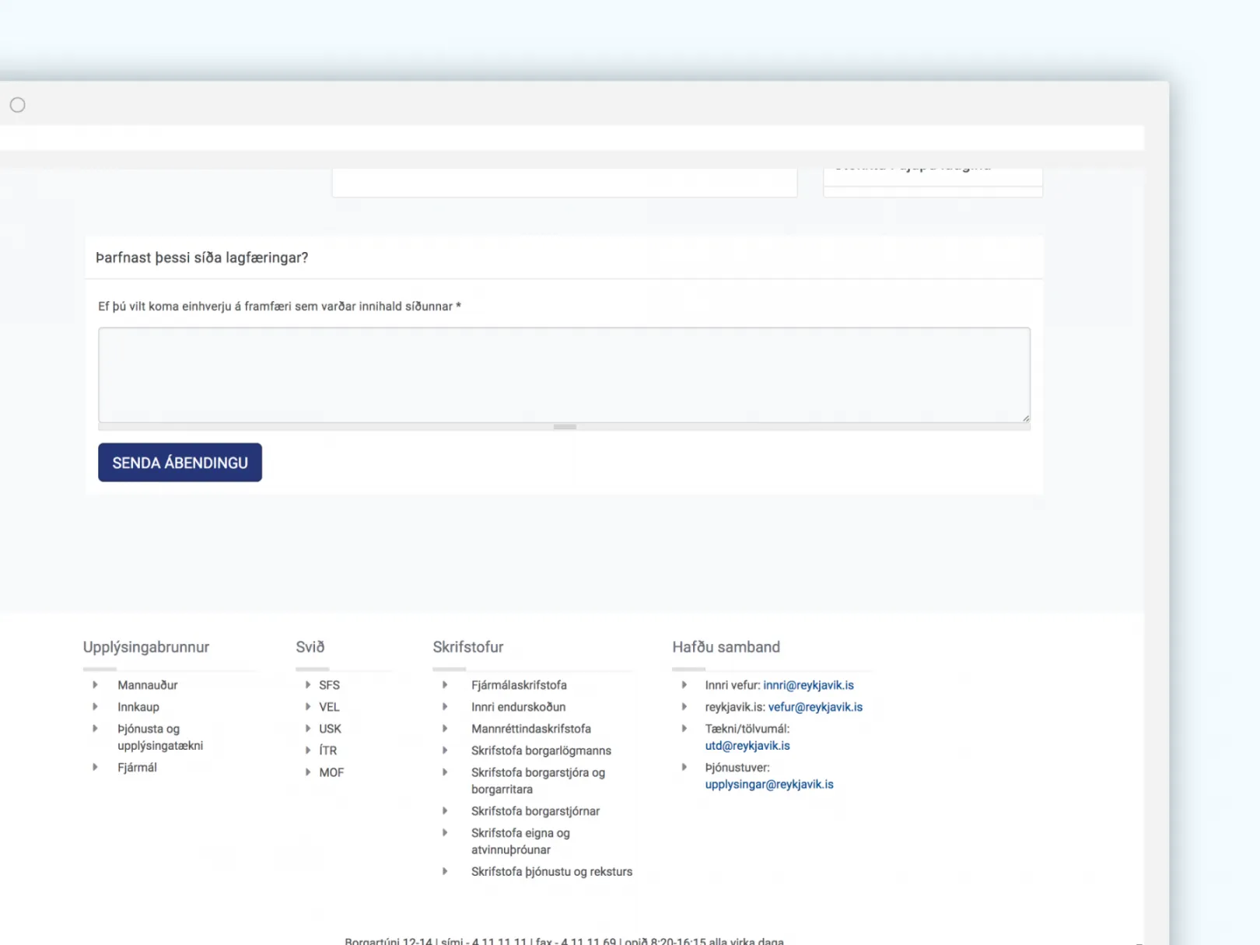The height and width of the screenshot is (945, 1260).
Task: Click the arrow icon next to VEL
Action: 308,707
